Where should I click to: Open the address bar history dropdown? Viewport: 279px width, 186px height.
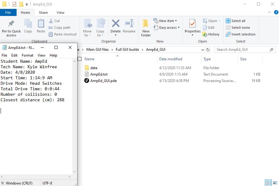pos(202,50)
